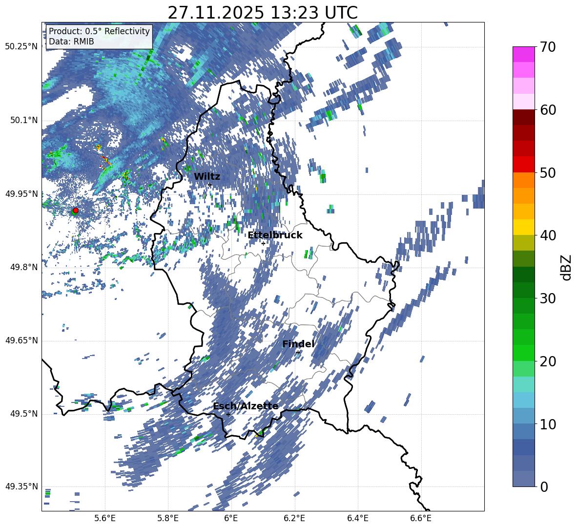
Task: Click the 6.6°E longitude tick label
Action: [421, 518]
